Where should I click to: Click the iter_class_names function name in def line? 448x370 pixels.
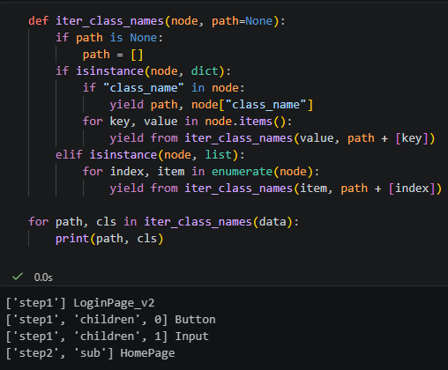pyautogui.click(x=109, y=21)
